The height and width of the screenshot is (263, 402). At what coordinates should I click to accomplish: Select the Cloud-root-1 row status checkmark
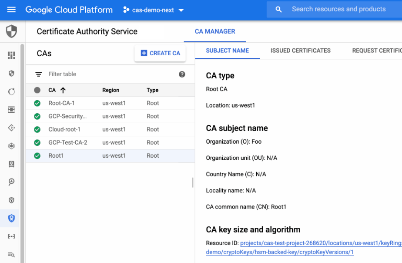tap(37, 129)
